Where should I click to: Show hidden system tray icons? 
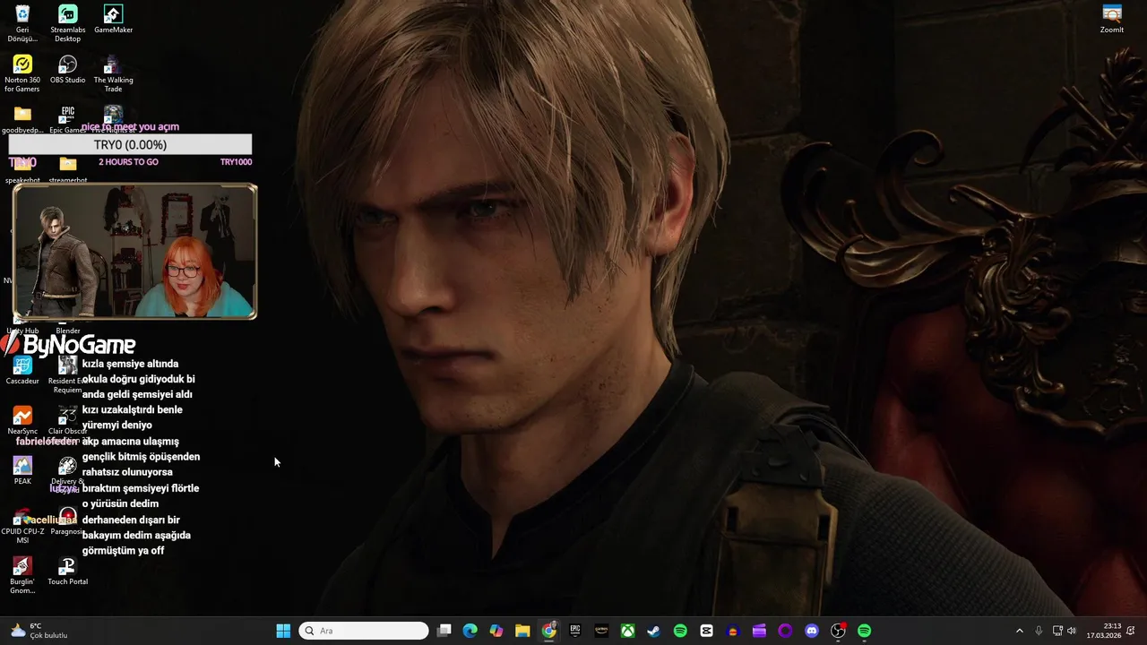[x=1019, y=631]
